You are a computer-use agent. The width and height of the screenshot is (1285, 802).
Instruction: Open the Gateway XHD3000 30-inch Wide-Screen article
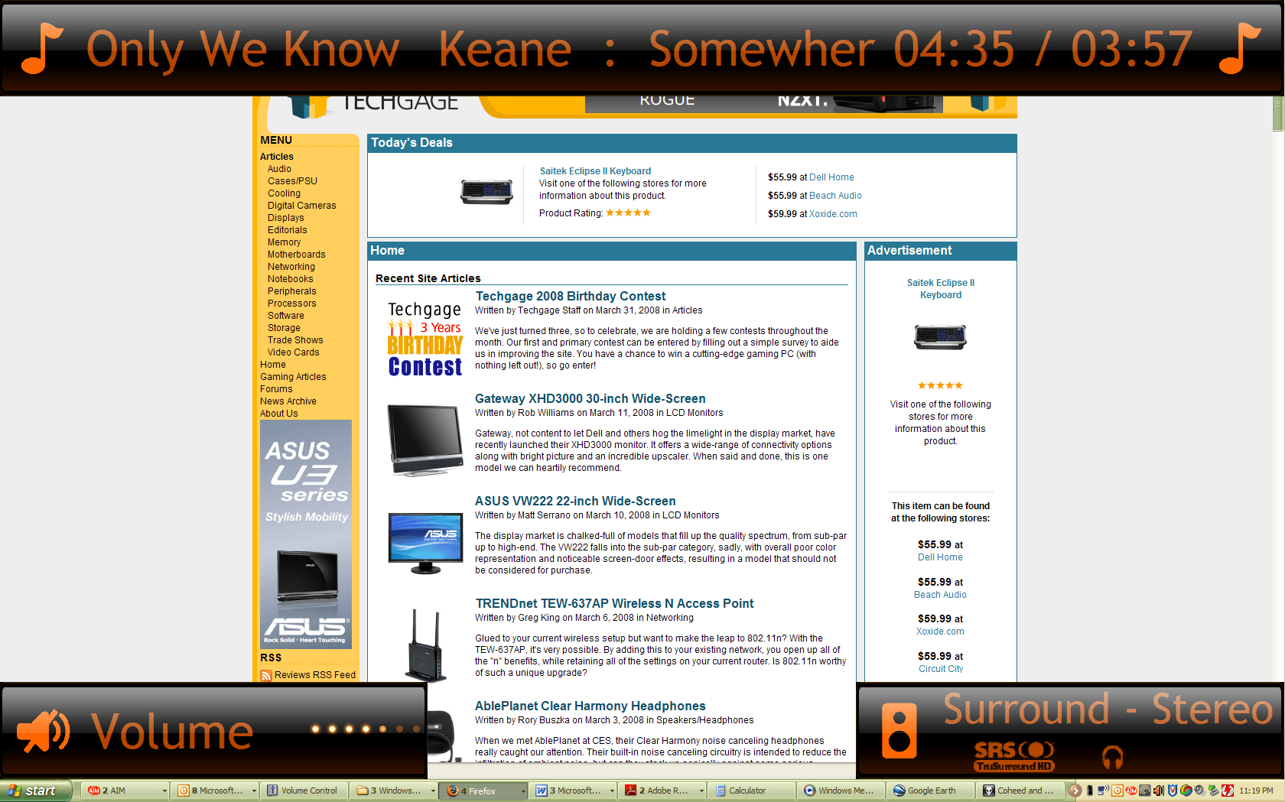[590, 399]
